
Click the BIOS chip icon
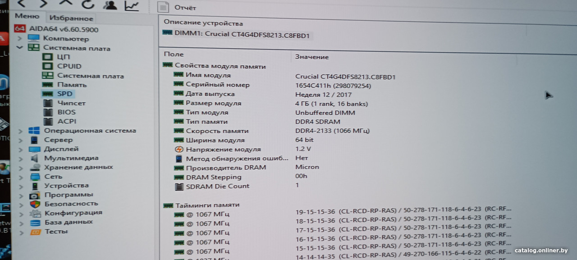[x=49, y=112]
